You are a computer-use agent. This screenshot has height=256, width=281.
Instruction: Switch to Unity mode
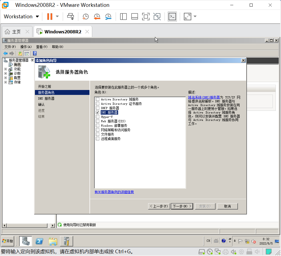pyautogui.click(x=157, y=16)
